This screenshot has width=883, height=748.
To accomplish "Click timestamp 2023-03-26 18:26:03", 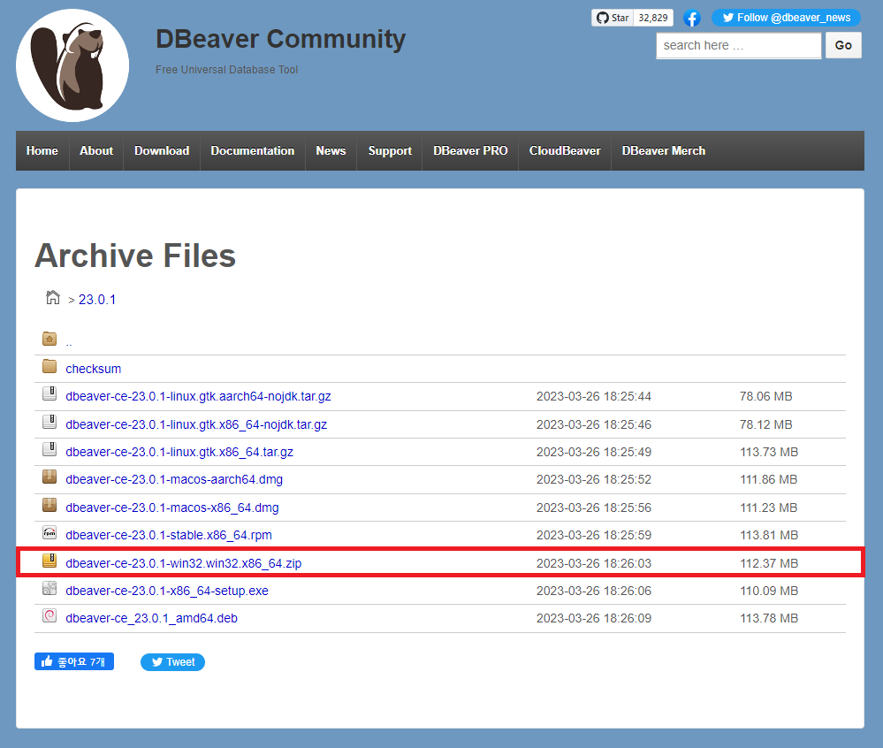I will pyautogui.click(x=594, y=563).
